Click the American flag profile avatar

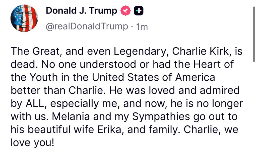tap(24, 18)
